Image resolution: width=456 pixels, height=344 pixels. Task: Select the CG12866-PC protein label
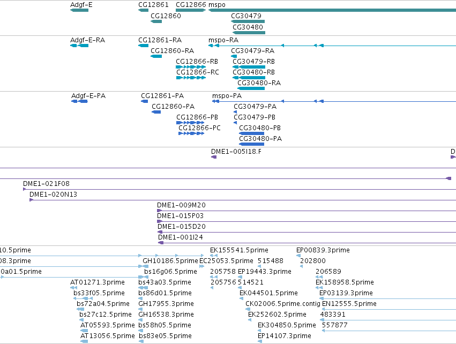(199, 128)
